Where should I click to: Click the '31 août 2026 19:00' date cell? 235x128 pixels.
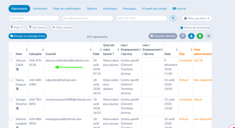coord(169,84)
